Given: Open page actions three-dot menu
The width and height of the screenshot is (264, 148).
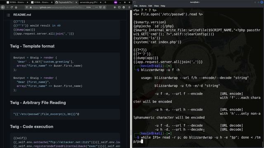Looking at the screenshot, I should 96,7.
